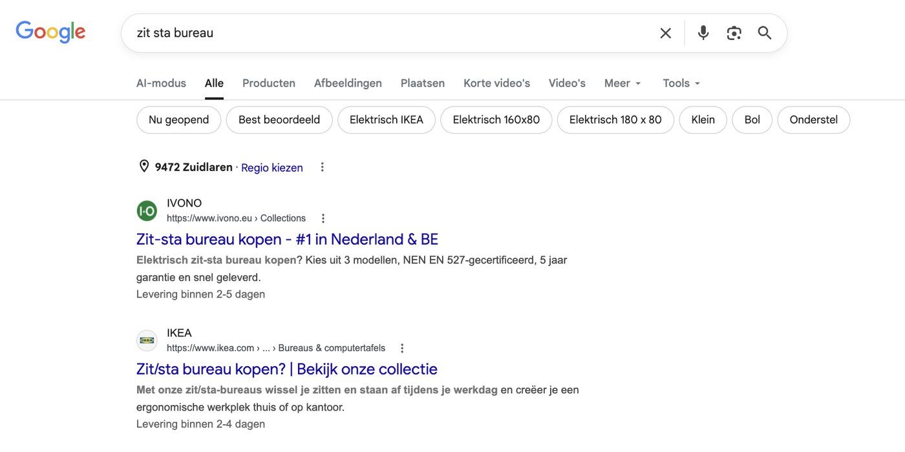Screen dimensions: 905x452
Task: Open the Afbeeldingen tab
Action: [x=348, y=83]
